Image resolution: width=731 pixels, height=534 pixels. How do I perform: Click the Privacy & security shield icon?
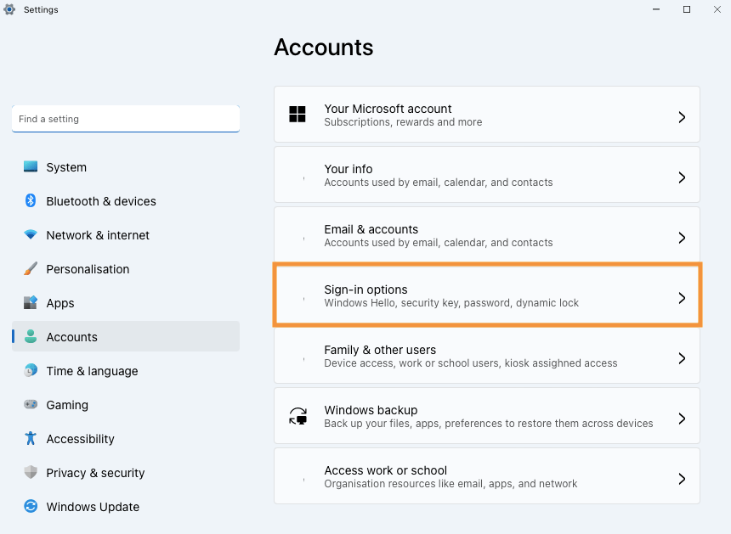tap(31, 473)
